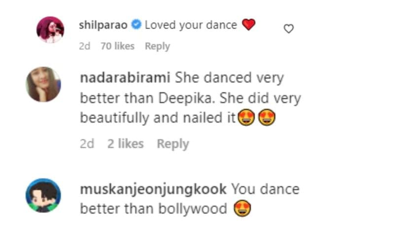Click the 2d timestamp under nadarabirami's comment
This screenshot has width=409, height=227.
pos(87,144)
